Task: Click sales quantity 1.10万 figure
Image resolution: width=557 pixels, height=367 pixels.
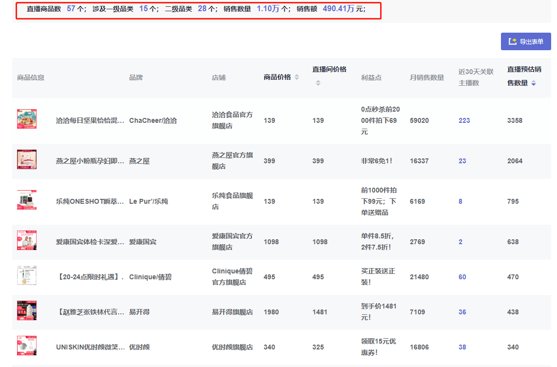Action: [268, 8]
